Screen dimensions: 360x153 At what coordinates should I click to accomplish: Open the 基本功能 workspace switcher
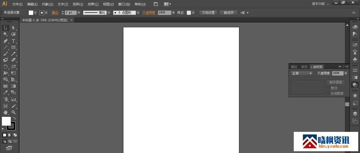click(320, 4)
